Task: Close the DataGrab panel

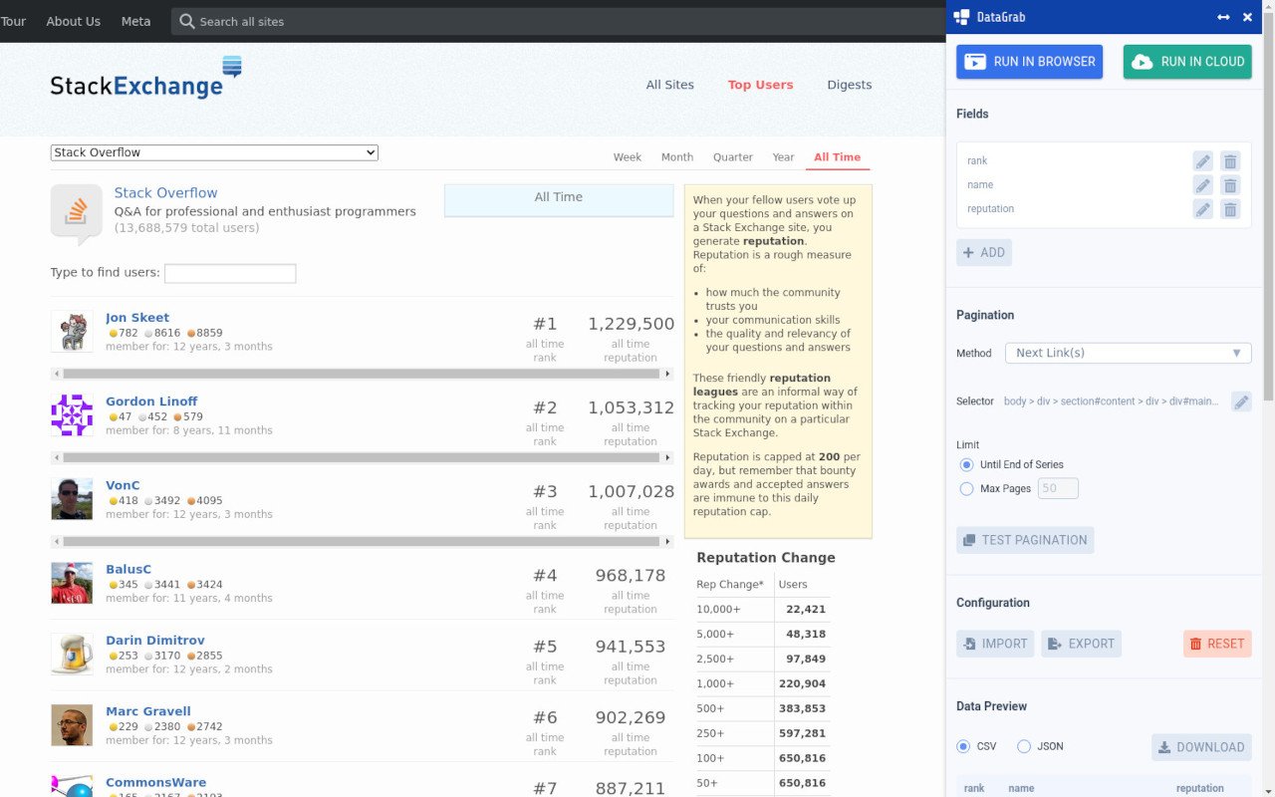Action: coord(1247,17)
